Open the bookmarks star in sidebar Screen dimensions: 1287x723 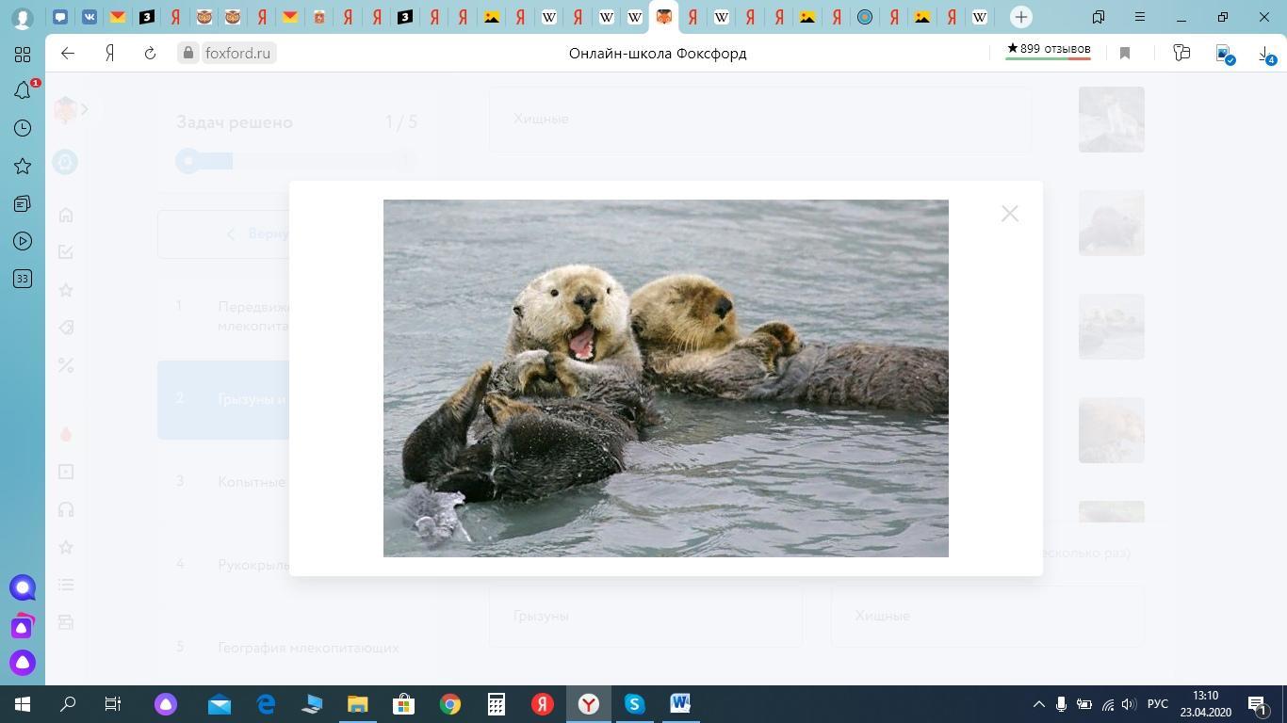23,166
